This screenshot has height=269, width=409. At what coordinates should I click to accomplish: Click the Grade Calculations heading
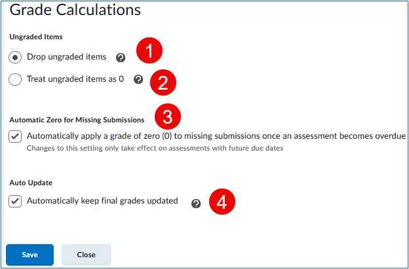pos(76,10)
